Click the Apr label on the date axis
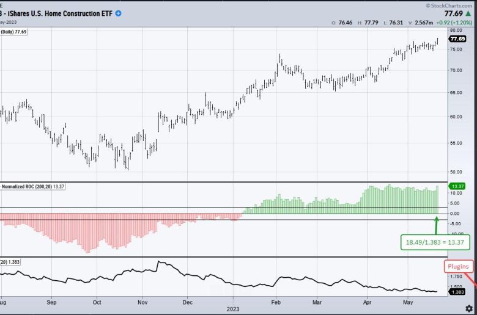The image size is (477, 315). tap(367, 302)
